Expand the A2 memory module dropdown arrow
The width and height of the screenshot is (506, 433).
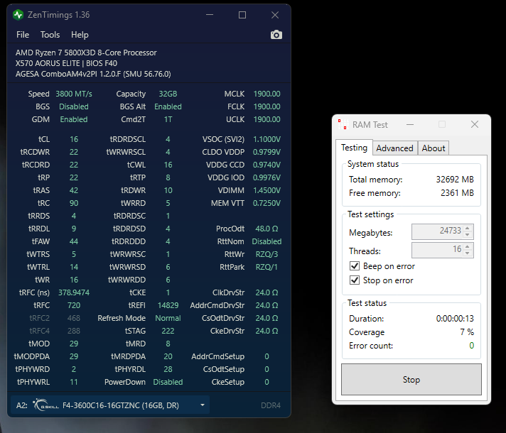coord(203,405)
